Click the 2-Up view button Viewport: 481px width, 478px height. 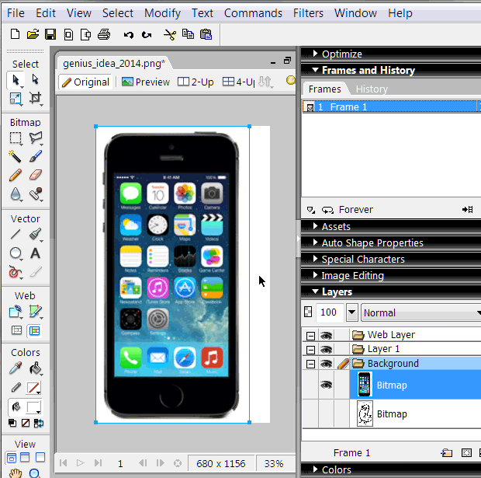(196, 82)
